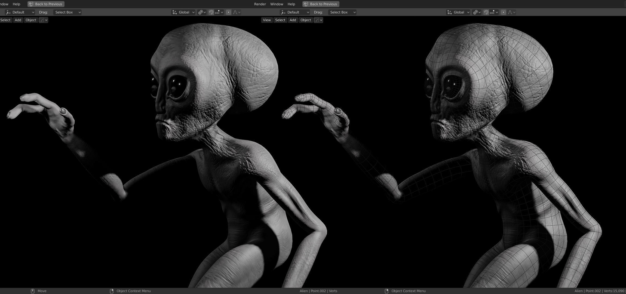Open proportional falloff curve menu in left header
Image resolution: width=626 pixels, height=294 pixels.
click(x=237, y=12)
